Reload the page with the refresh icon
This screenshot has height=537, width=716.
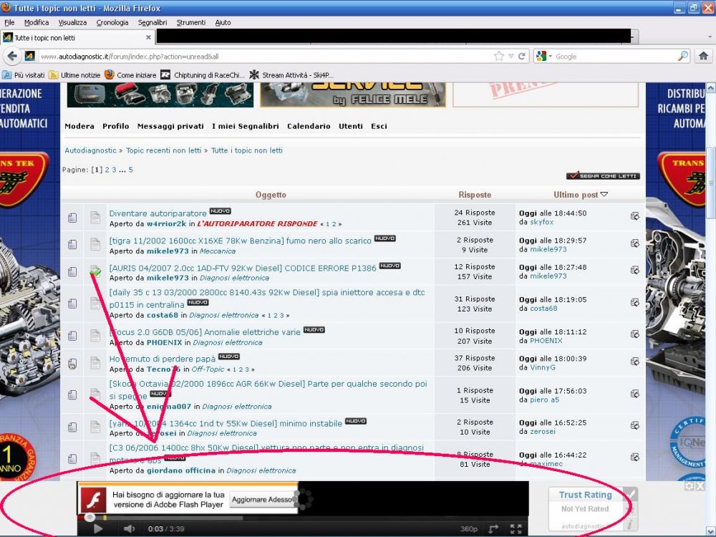coord(522,57)
